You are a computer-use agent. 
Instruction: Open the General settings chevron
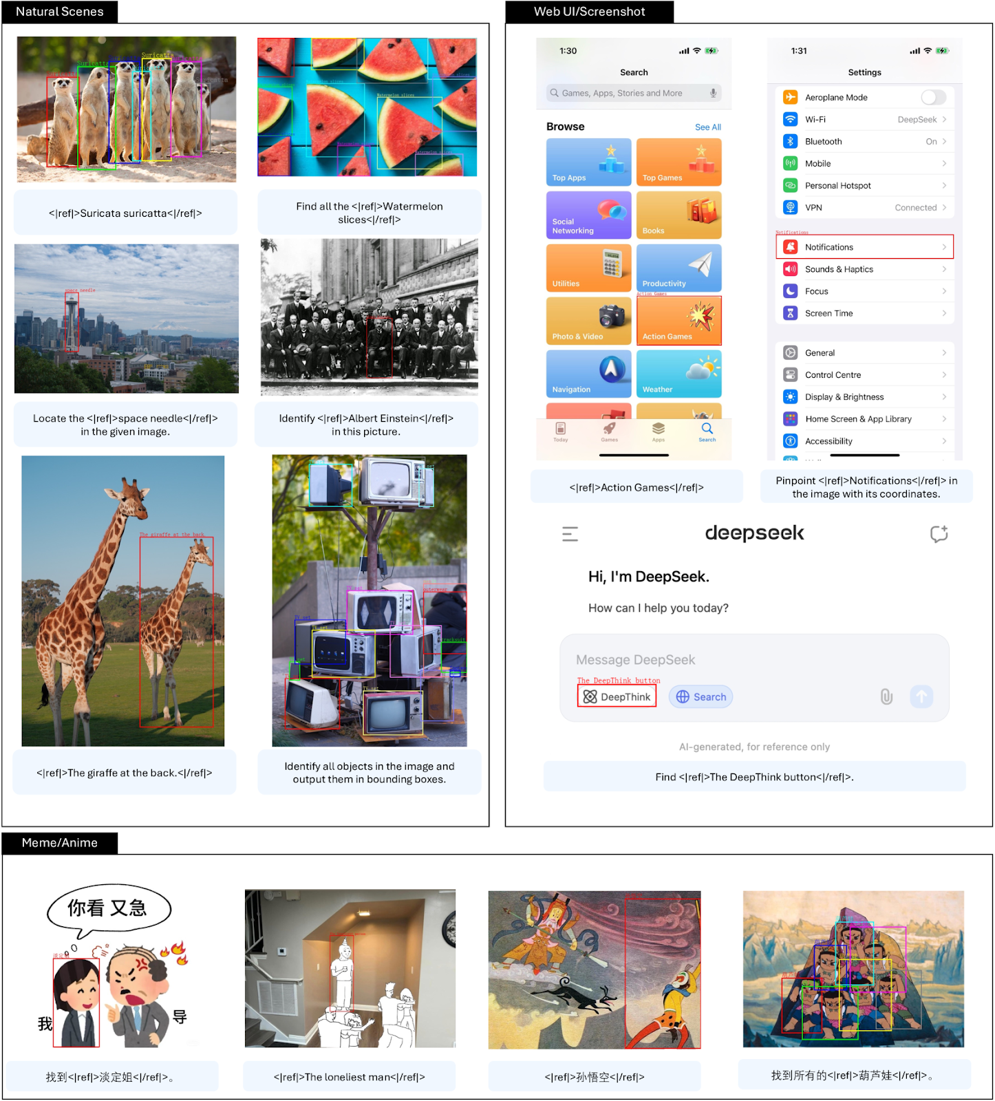click(x=944, y=353)
